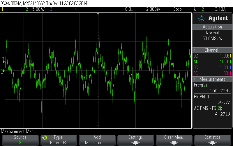The width and height of the screenshot is (233, 146).
Task: Open the Acquisition panel header
Action: coord(212,27)
